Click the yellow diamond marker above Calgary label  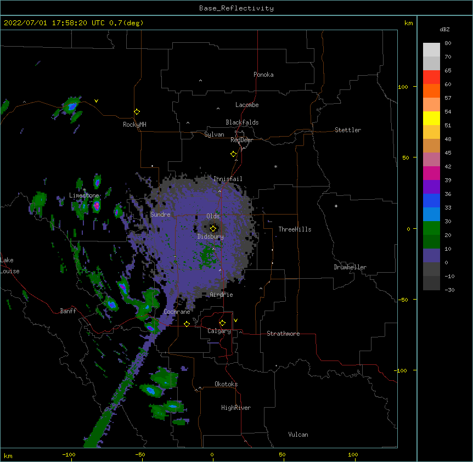222,323
